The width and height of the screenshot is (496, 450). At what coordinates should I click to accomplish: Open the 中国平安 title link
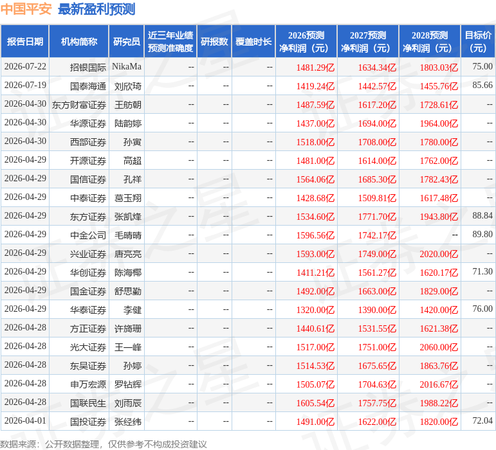pos(26,9)
